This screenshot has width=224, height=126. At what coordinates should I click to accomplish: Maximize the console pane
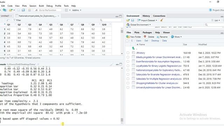point(121,64)
